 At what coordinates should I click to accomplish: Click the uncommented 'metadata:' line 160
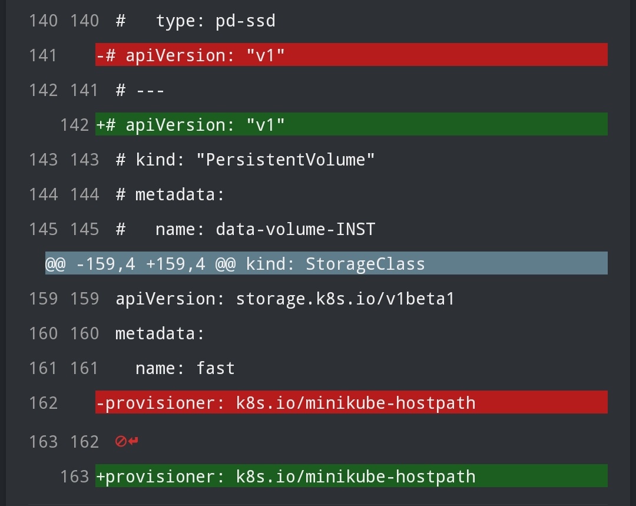(160, 333)
